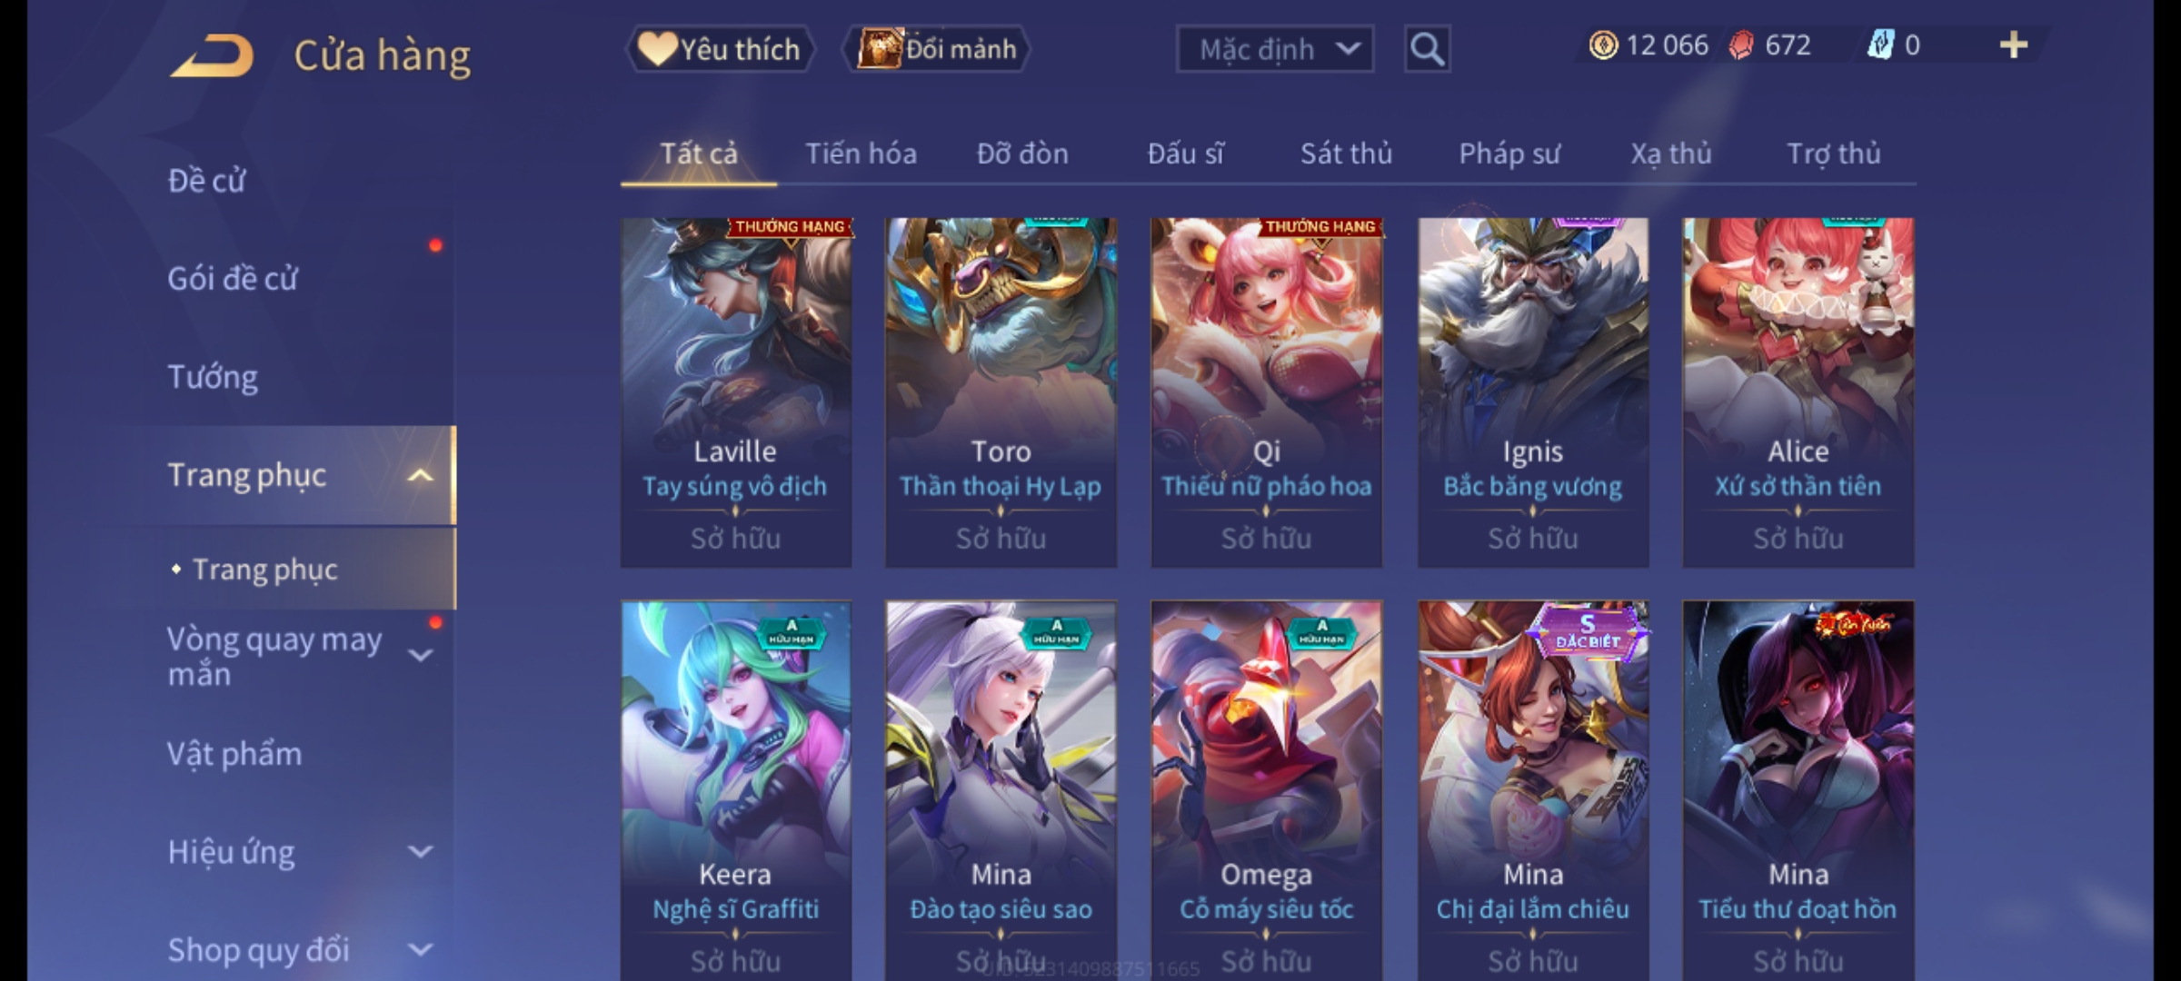
Task: Select Mina Chị đại lắm chiêu skin card
Action: point(1533,790)
